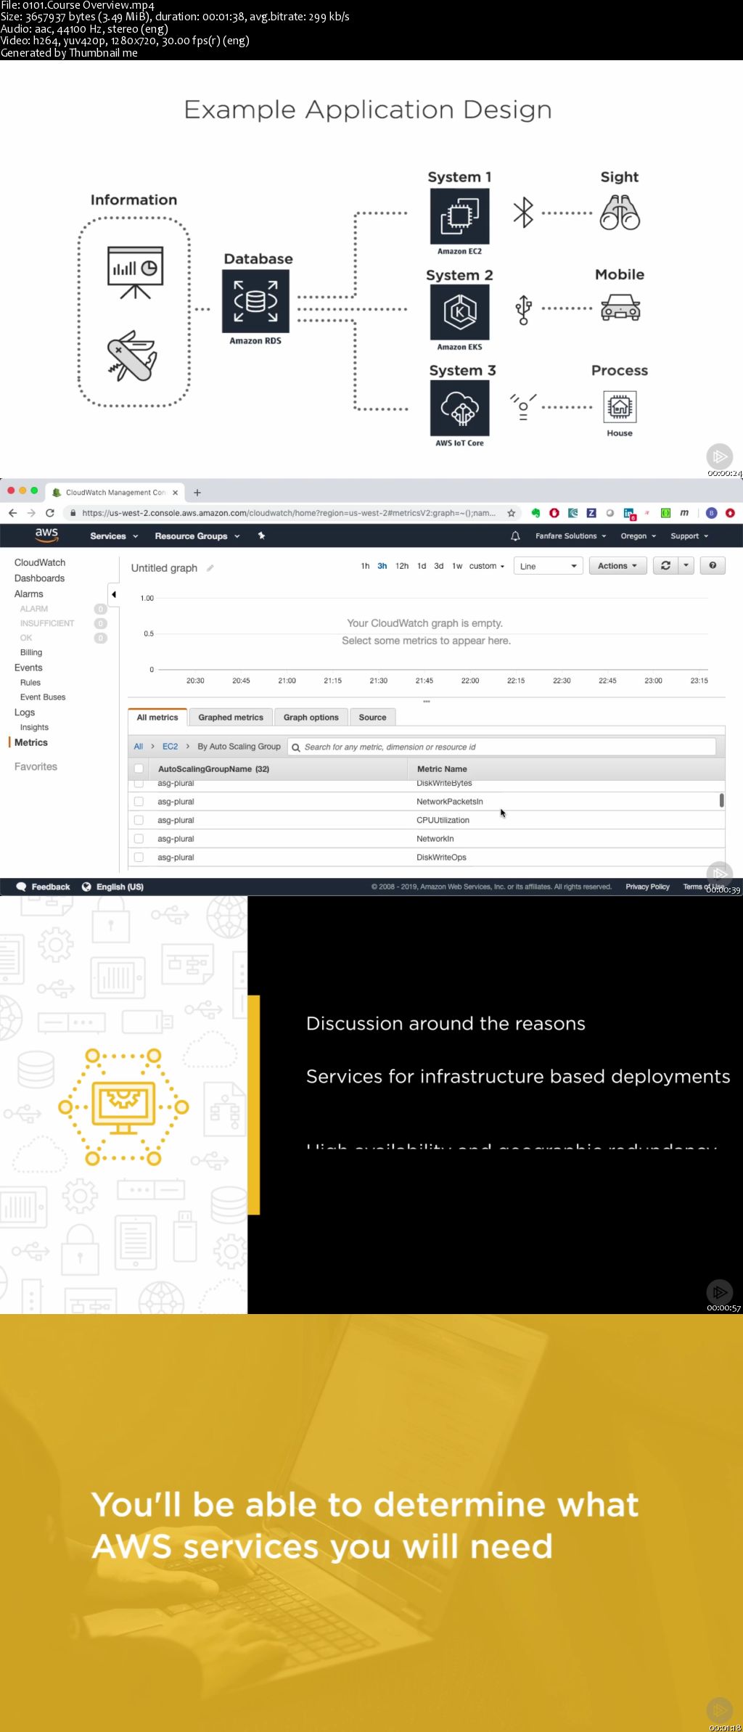Click the Privacy Policy footer link
This screenshot has height=1732, width=743.
click(x=647, y=887)
